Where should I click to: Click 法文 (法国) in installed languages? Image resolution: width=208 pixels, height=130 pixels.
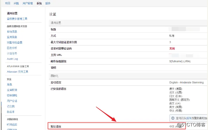tap(176, 92)
